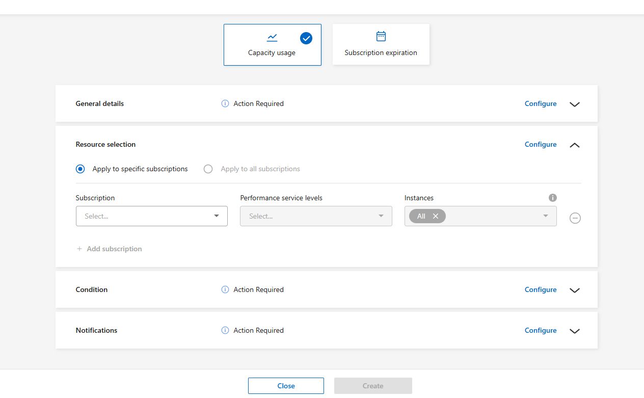Click the Capacity usage chart icon
This screenshot has width=644, height=398.
(272, 37)
